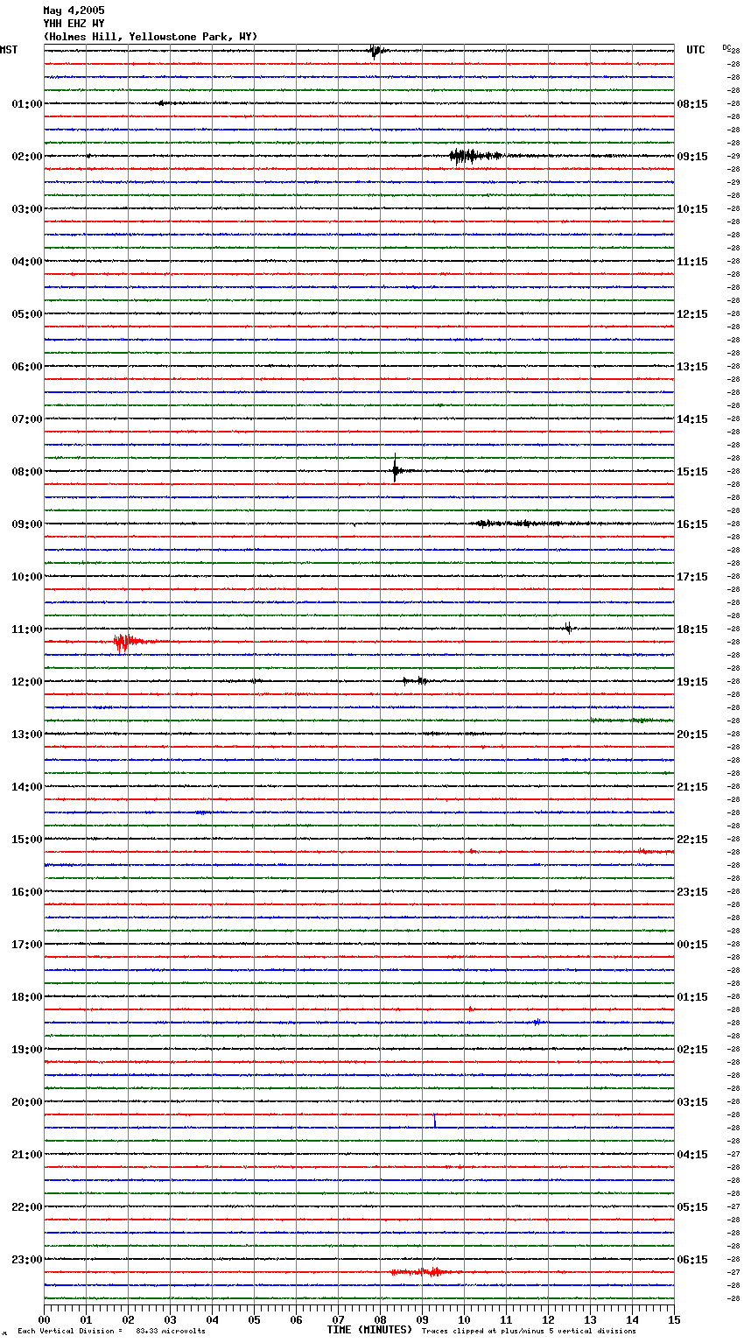Click the '08:00' MST hour label
Screen dimensions: 744x1343
[x=26, y=472]
